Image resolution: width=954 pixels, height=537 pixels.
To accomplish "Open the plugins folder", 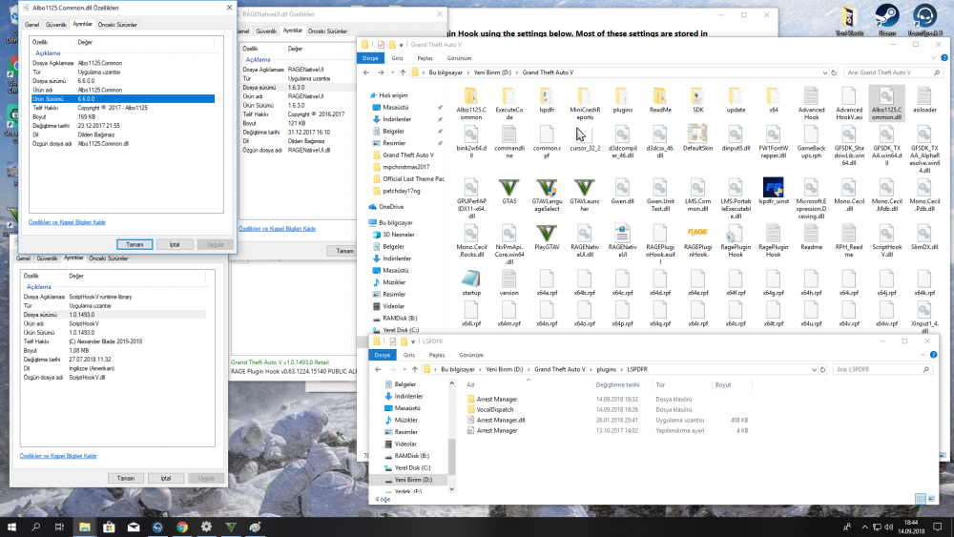I will (622, 100).
